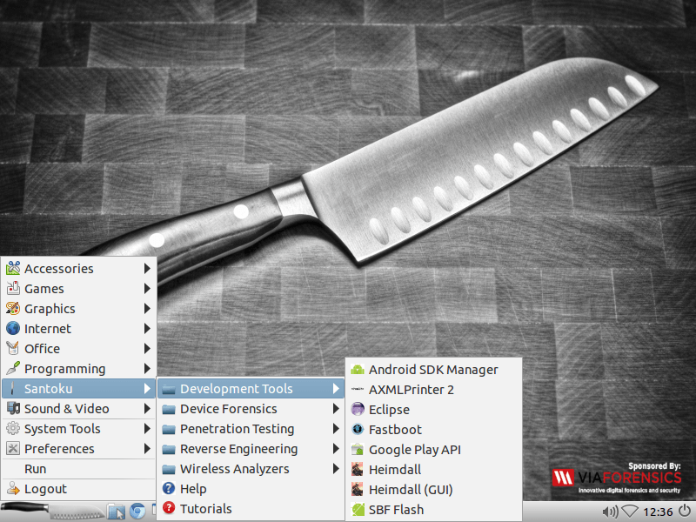Click the Preferences tools icon

[13, 448]
